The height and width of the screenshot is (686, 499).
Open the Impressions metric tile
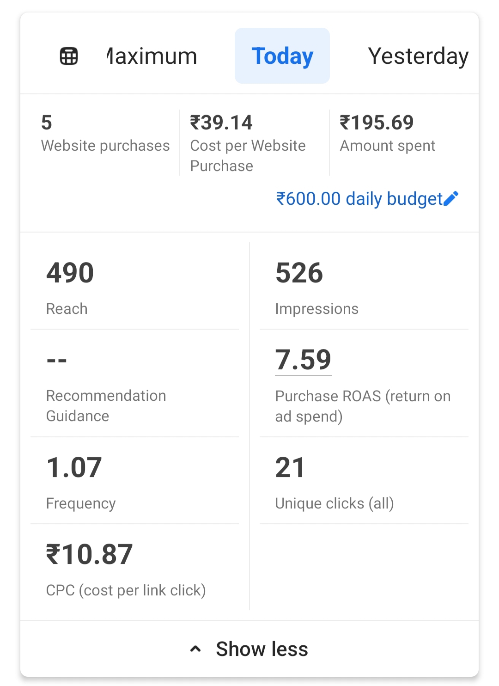tap(363, 287)
